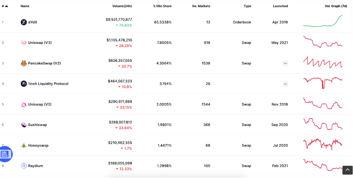Click the Uniswap (V3) logo icon

(x=24, y=43)
